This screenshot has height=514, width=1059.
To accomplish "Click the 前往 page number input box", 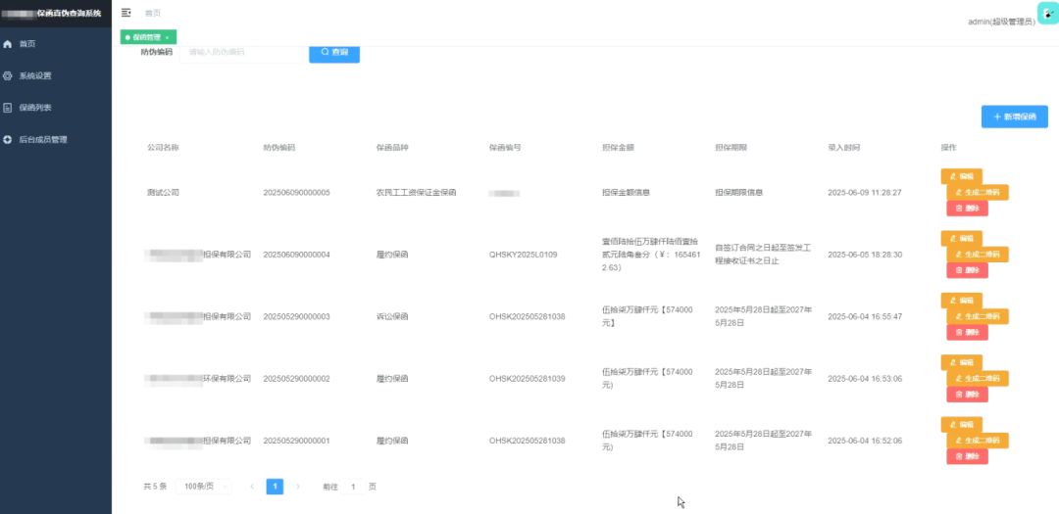I will pyautogui.click(x=352, y=487).
